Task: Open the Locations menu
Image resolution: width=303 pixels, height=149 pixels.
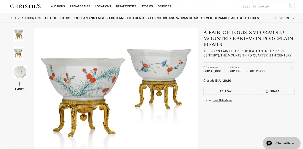Action: click(x=103, y=6)
